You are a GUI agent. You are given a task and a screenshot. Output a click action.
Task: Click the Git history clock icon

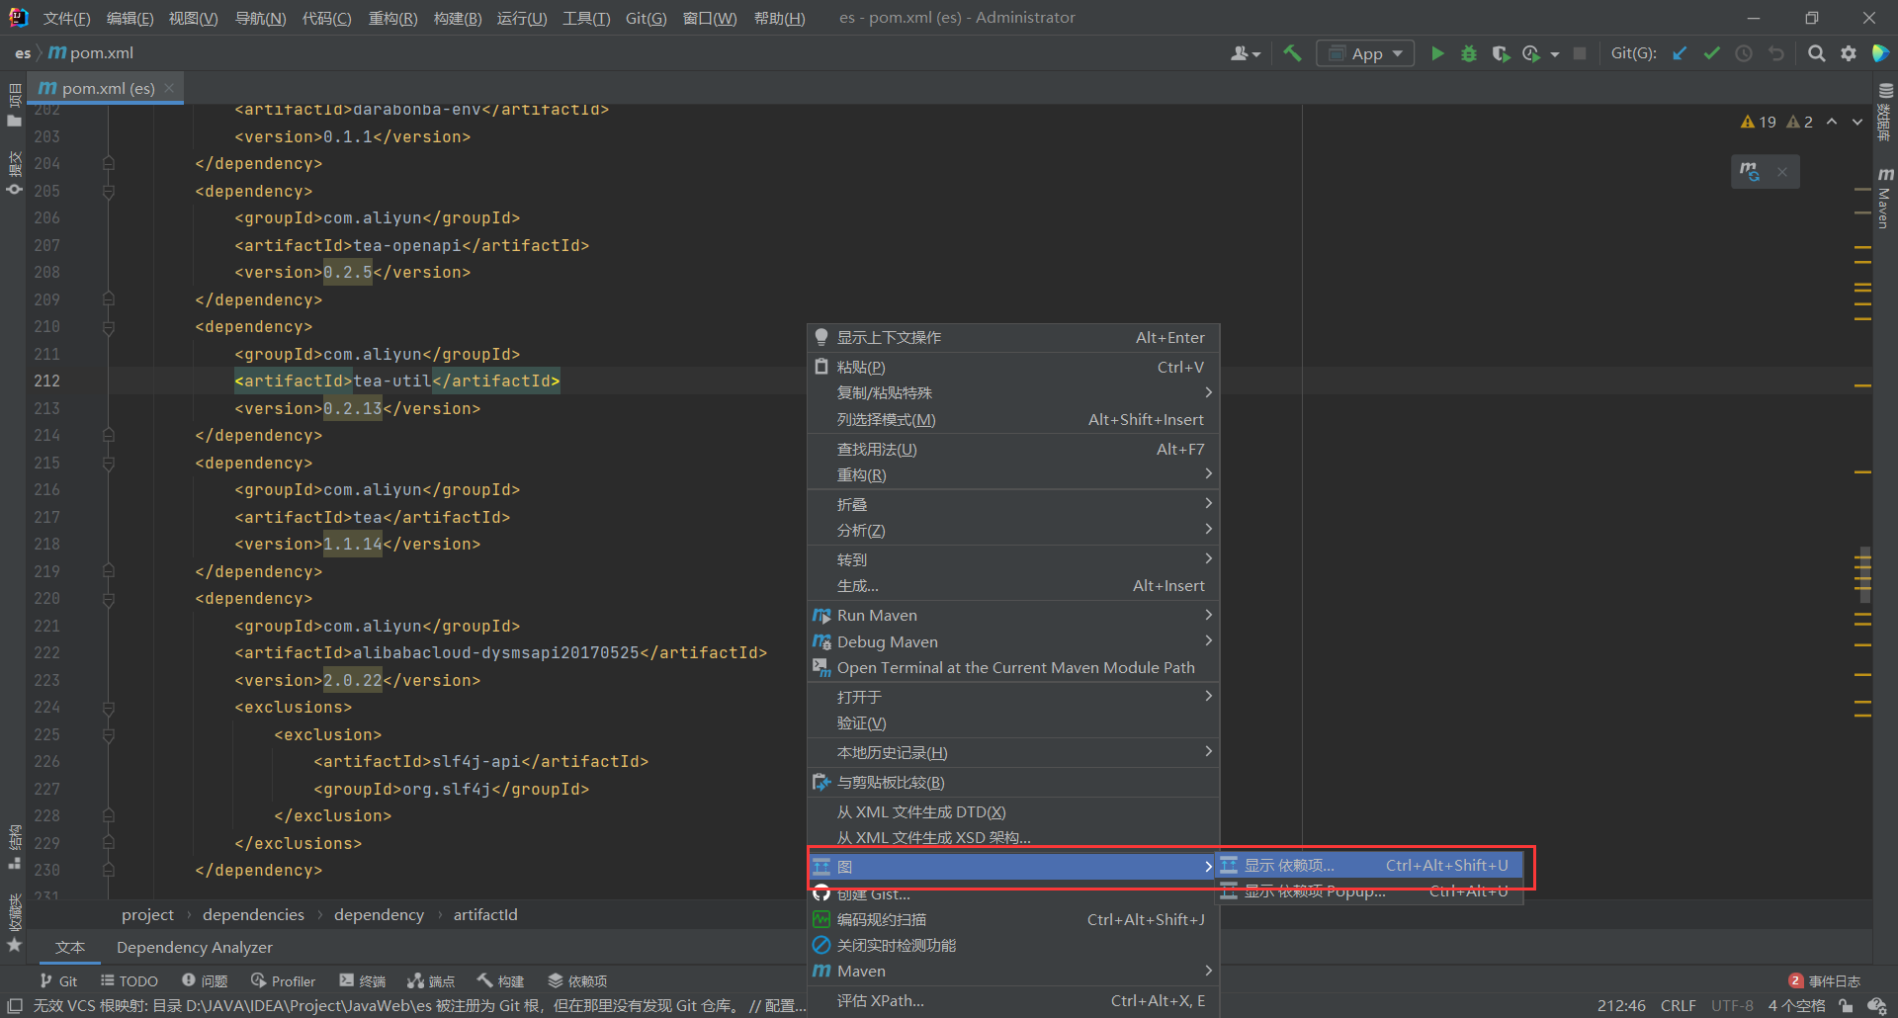tap(1744, 53)
